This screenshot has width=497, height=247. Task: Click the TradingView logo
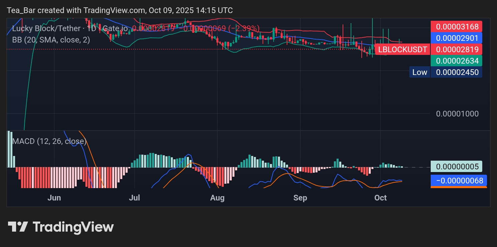pyautogui.click(x=61, y=227)
